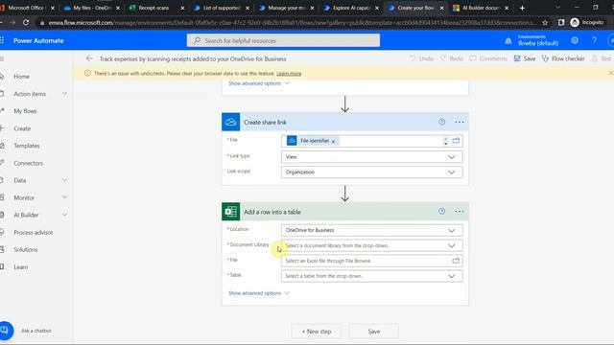This screenshot has height=345, width=614.
Task: Open Process advisor in sidebar
Action: (x=34, y=232)
